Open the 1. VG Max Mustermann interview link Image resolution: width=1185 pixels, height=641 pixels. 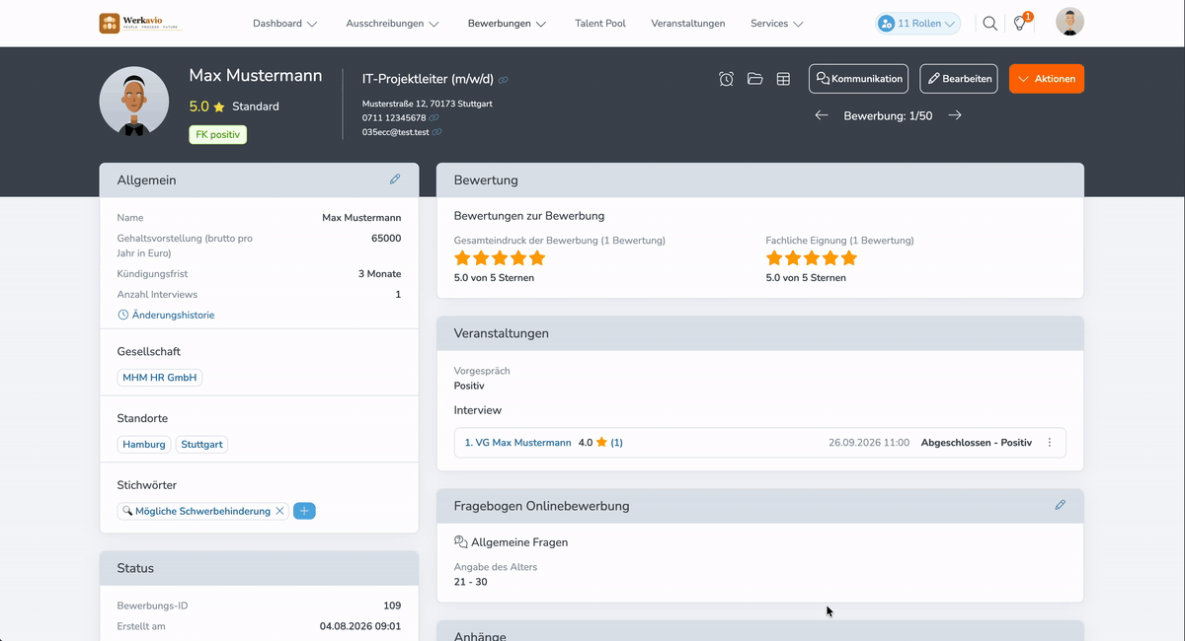click(x=517, y=443)
